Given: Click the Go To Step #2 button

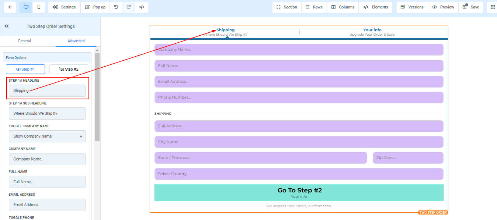Looking at the screenshot, I should coord(299,192).
